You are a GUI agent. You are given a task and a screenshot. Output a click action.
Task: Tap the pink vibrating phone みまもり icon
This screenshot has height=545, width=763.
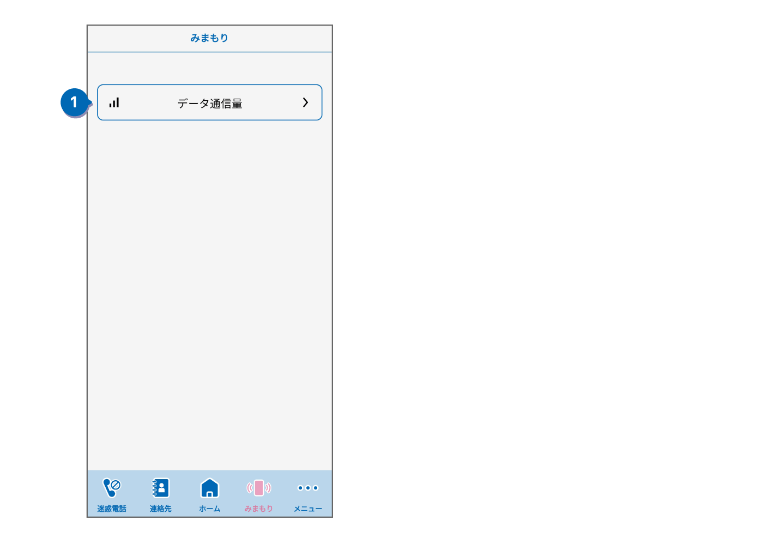point(259,488)
